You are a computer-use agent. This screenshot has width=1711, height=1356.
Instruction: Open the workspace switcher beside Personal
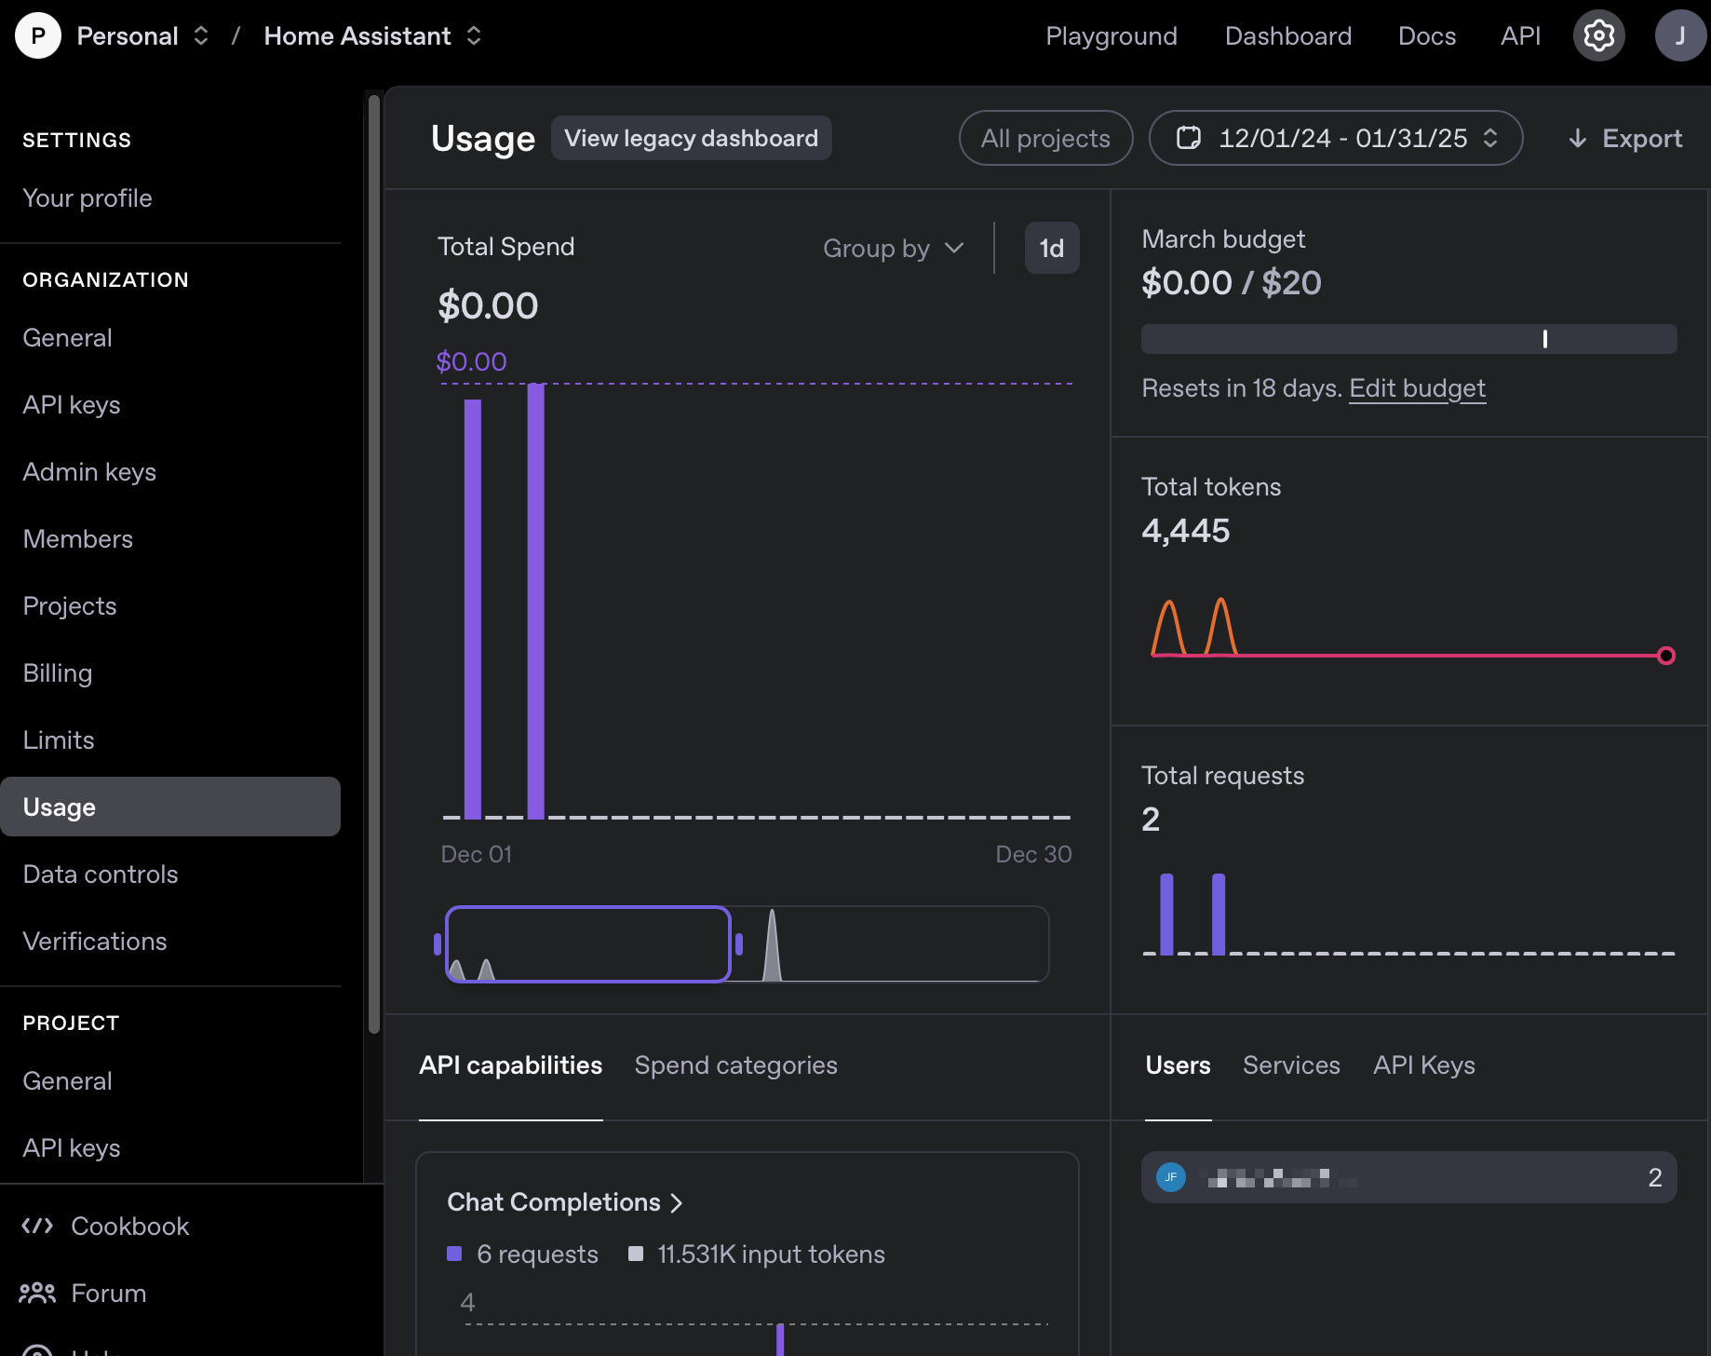(200, 35)
